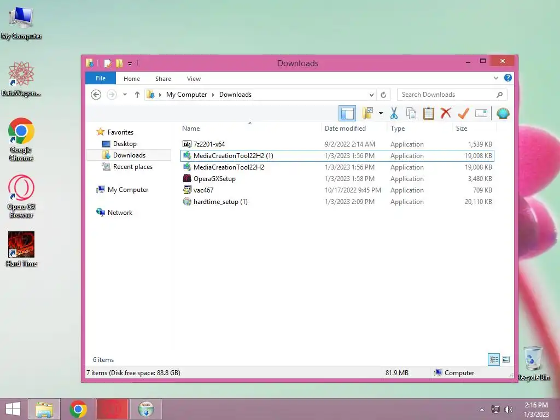
Task: Click the New folder icon in title bar
Action: coord(119,63)
